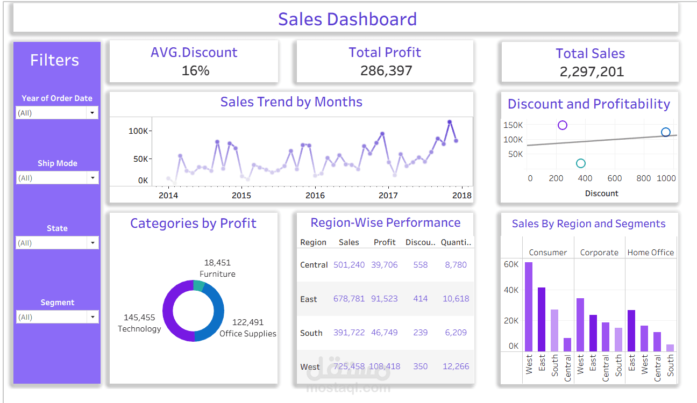
Task: Click the Home Office East bar
Action: pos(631,330)
